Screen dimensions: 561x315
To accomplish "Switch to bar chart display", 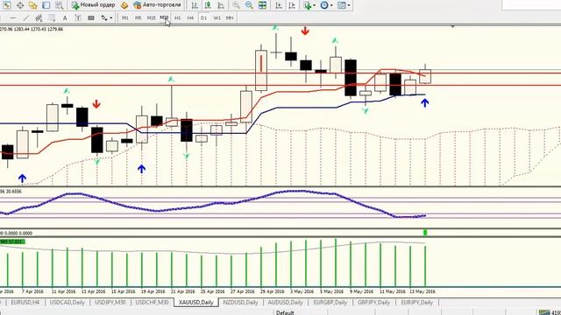I will (x=195, y=5).
